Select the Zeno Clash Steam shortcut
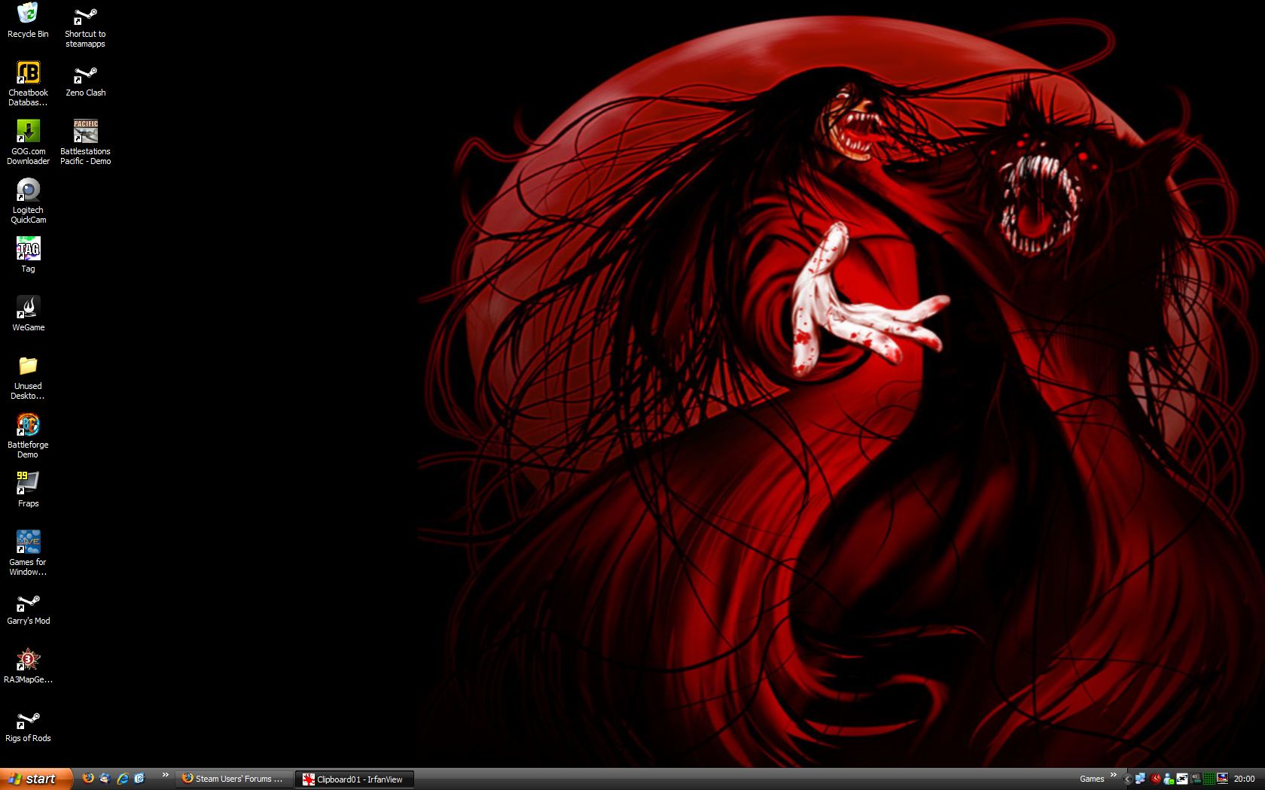 pyautogui.click(x=85, y=80)
